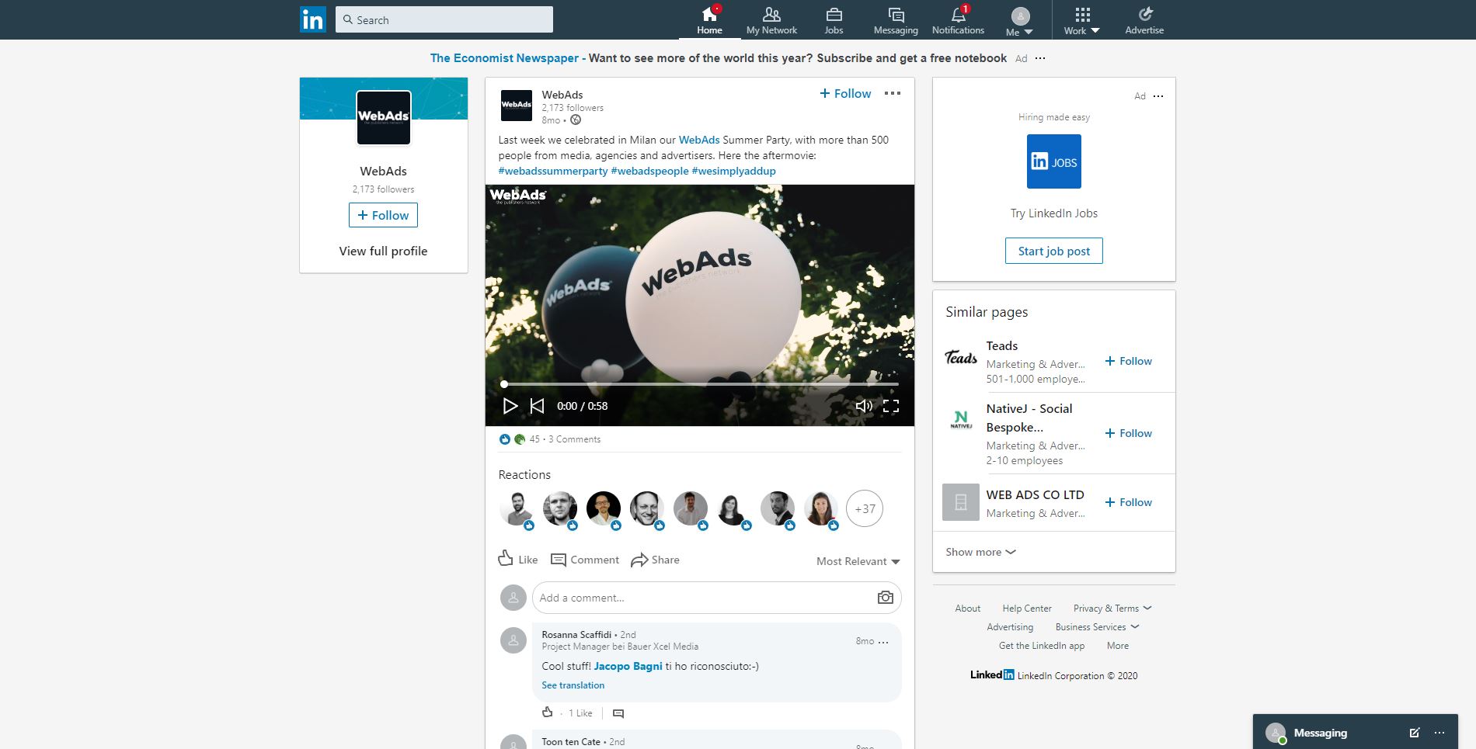Expand Show more similar pages
The width and height of the screenshot is (1476, 749).
(x=980, y=552)
